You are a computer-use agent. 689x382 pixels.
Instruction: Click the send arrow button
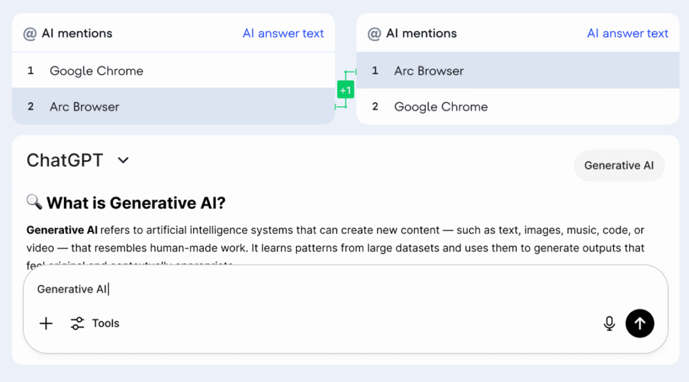(x=639, y=323)
